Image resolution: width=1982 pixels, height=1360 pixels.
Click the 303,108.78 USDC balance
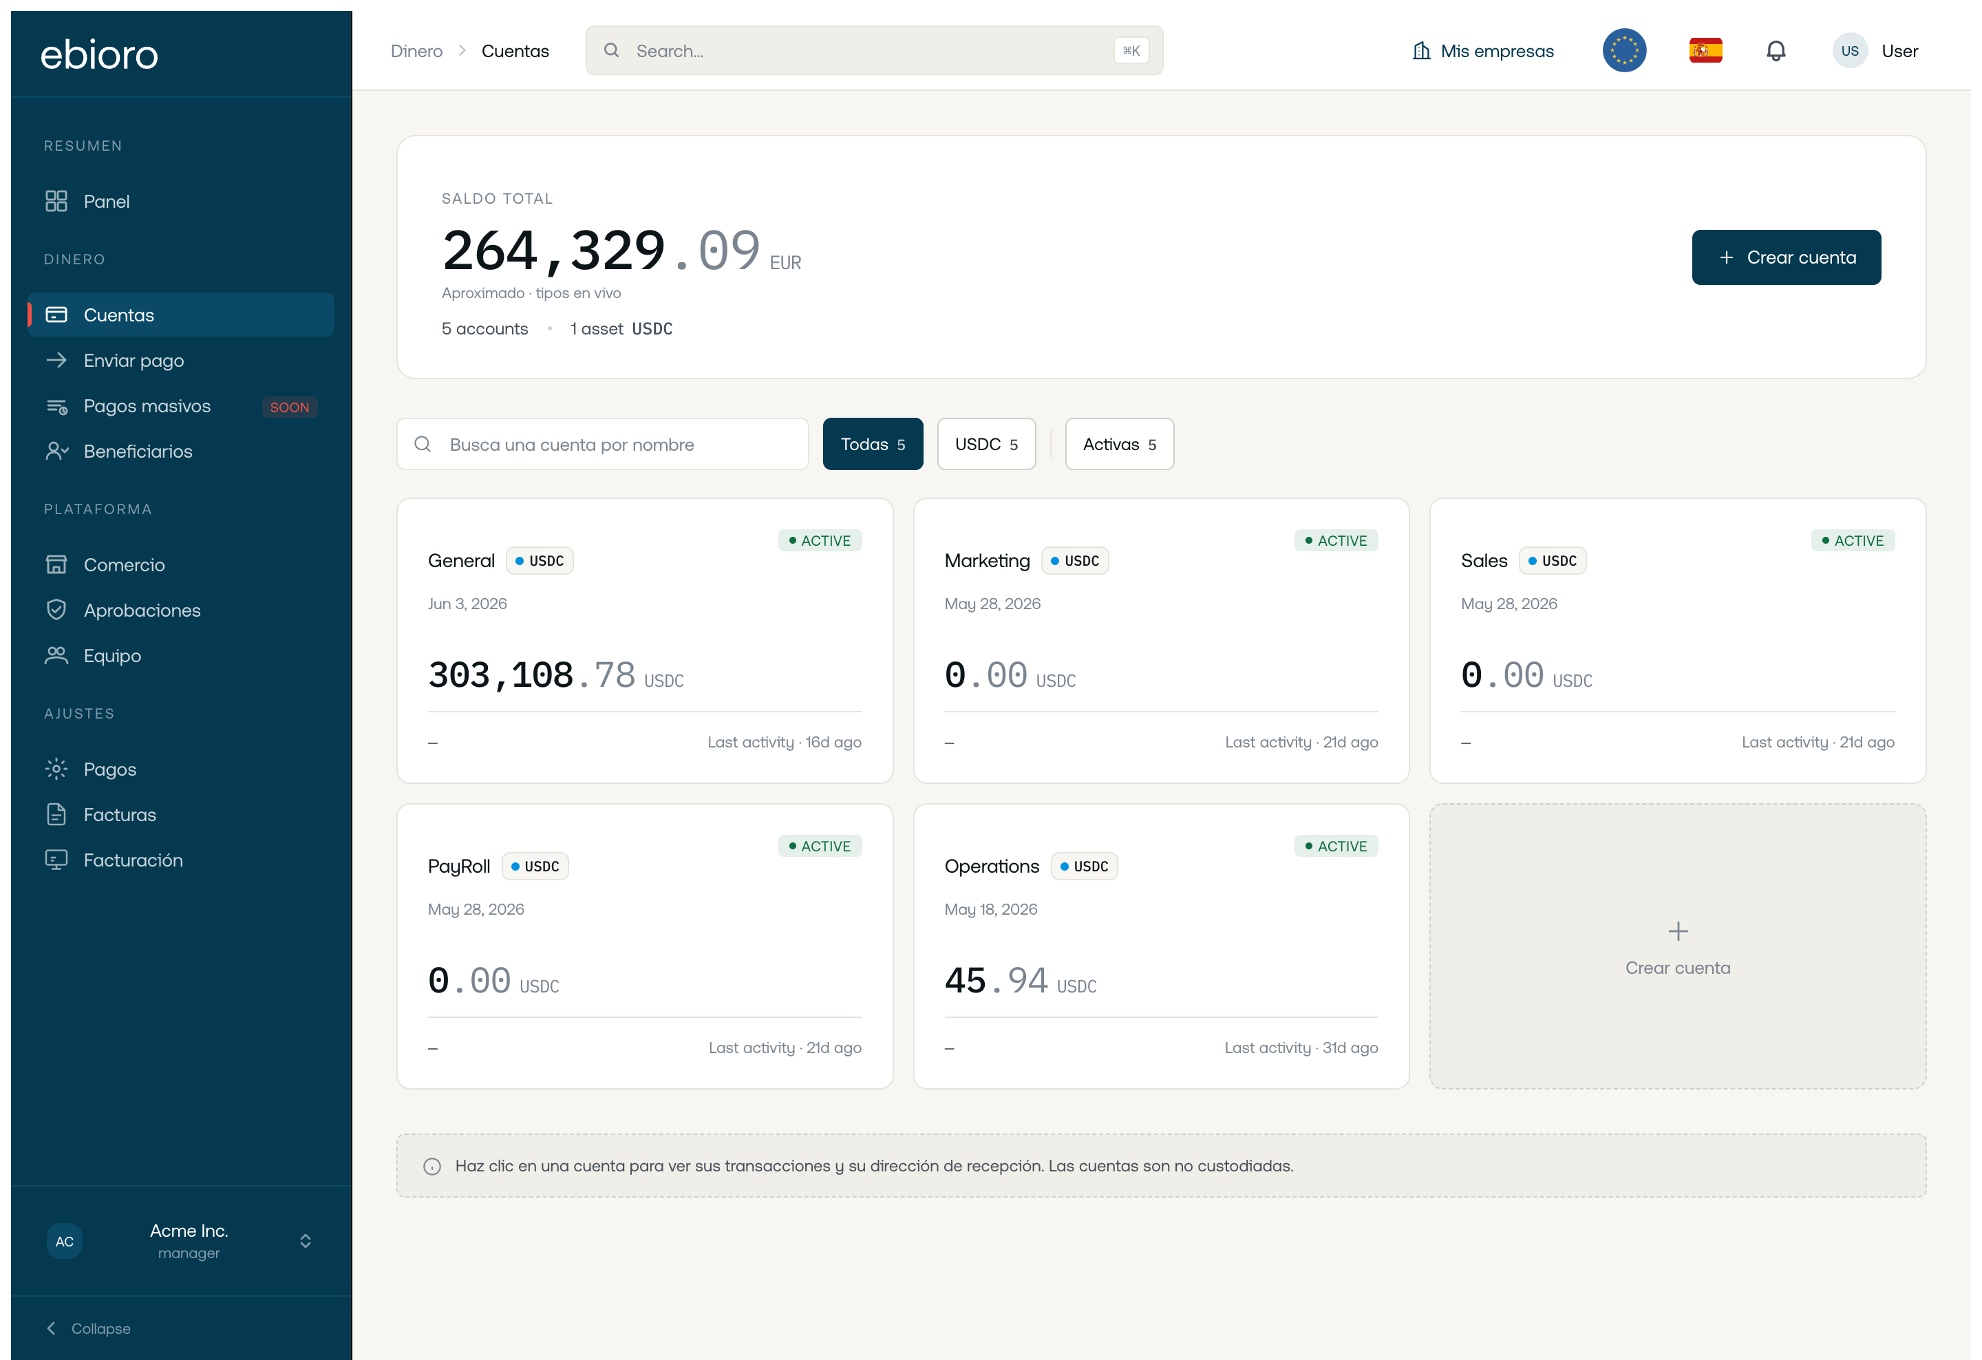556,675
